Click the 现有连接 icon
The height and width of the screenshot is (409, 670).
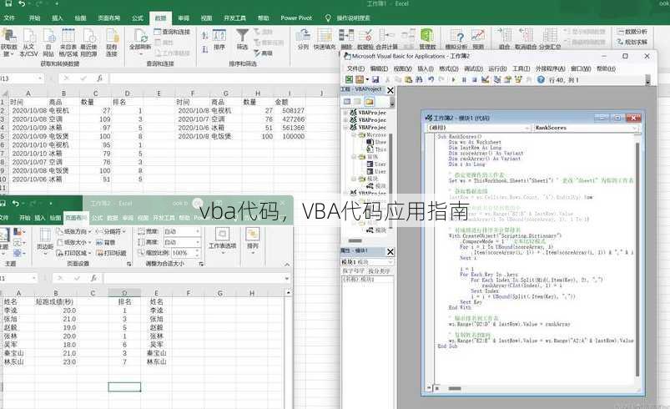coord(112,43)
